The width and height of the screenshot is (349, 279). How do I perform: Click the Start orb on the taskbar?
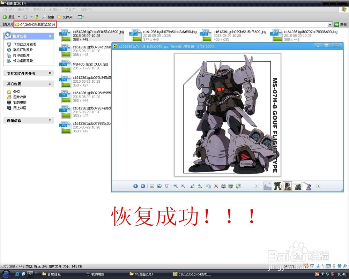[x=6, y=274]
